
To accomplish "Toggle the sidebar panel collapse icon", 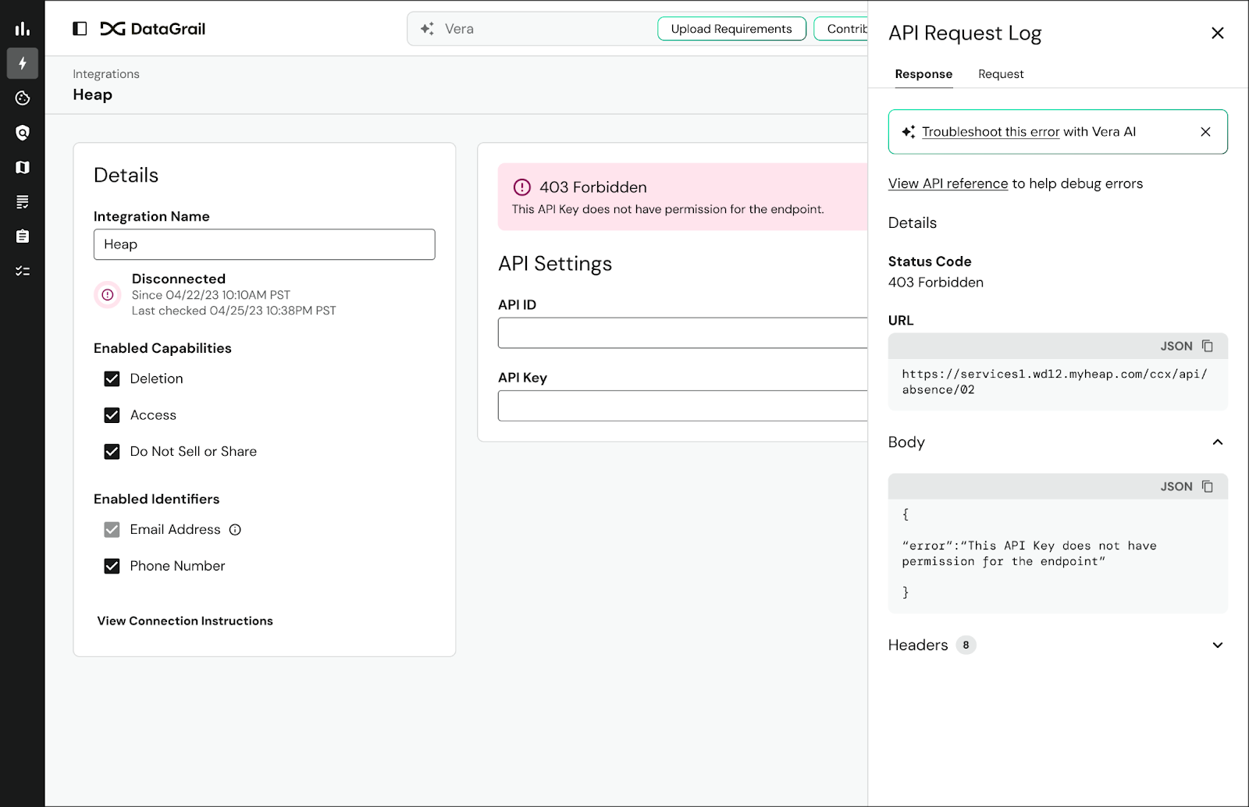I will [80, 29].
